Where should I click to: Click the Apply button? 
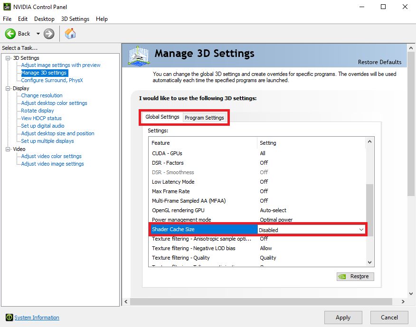(x=343, y=317)
